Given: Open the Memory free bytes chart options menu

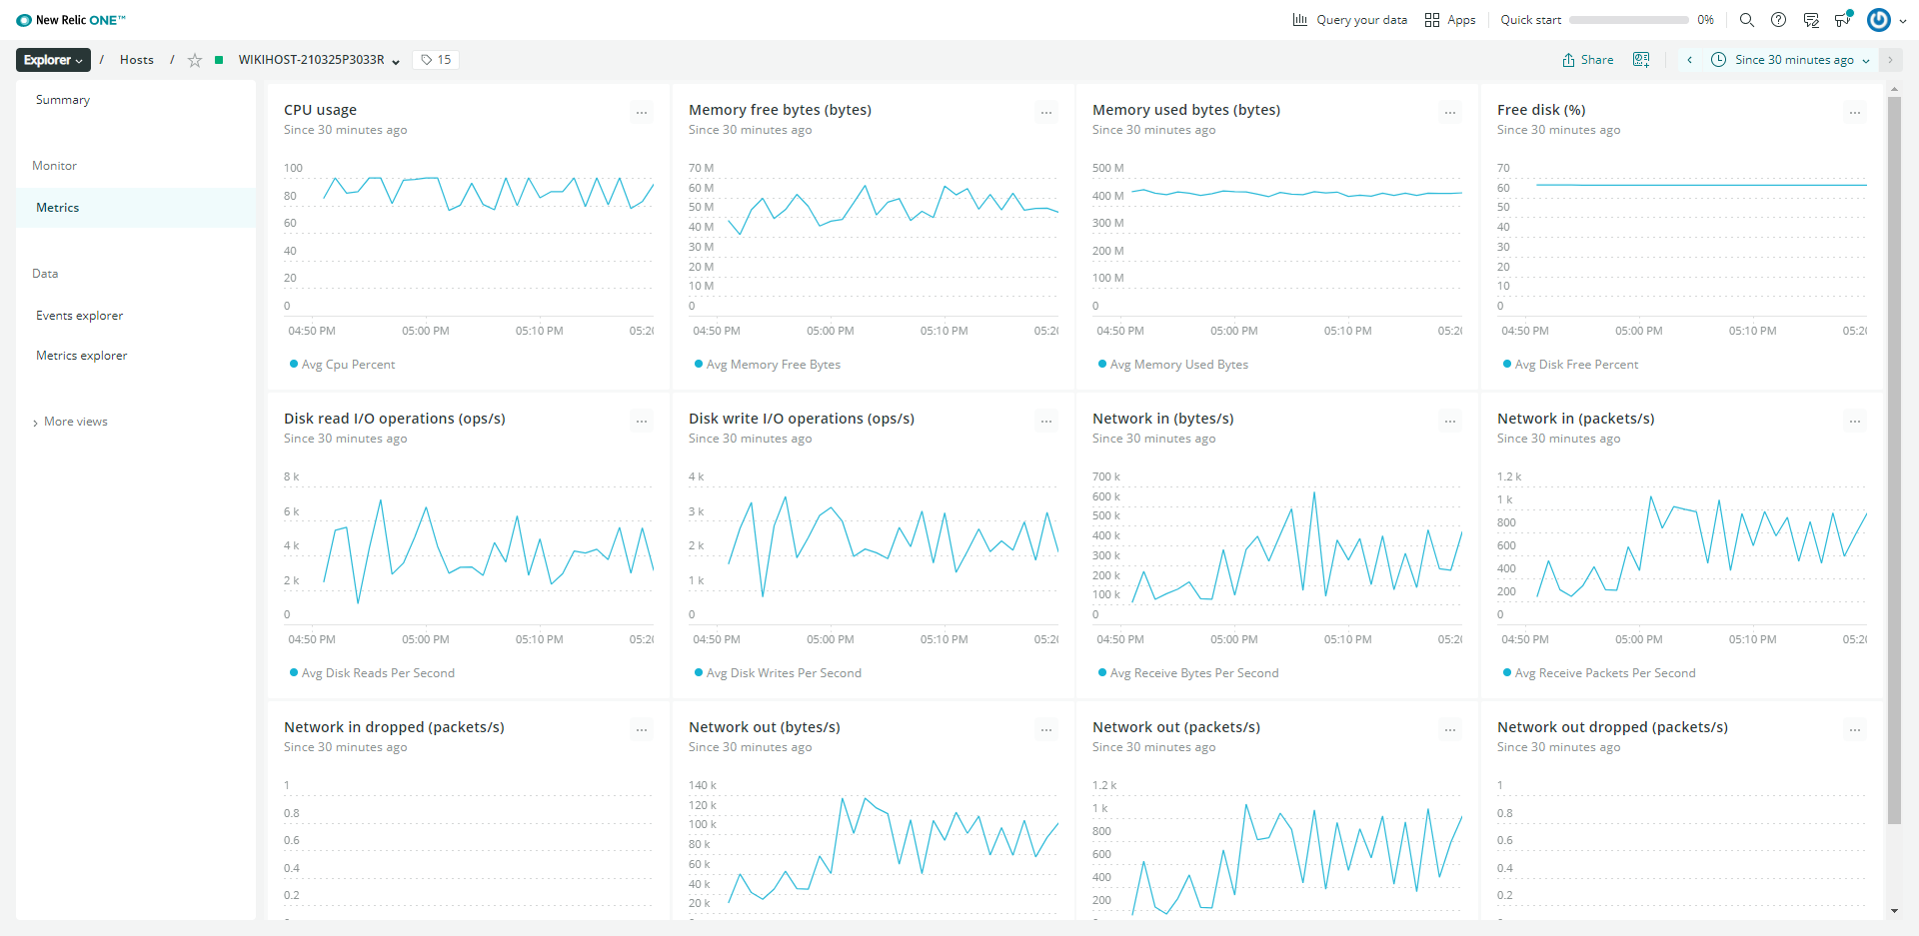Looking at the screenshot, I should [x=1046, y=113].
